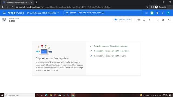Open the account avatar S
173x97 pixels.
[168, 13]
